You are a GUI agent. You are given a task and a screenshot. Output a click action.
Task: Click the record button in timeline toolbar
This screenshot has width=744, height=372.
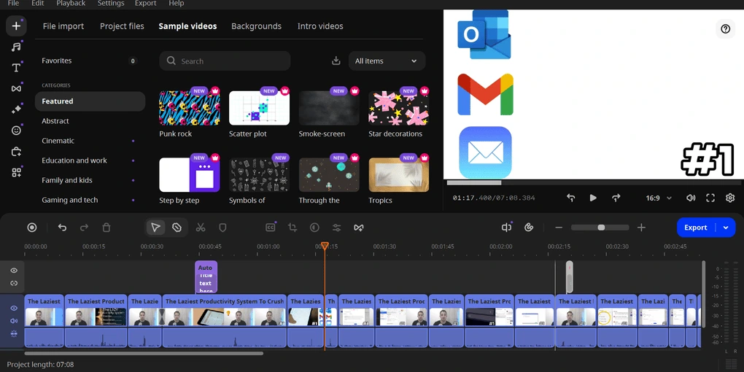32,228
